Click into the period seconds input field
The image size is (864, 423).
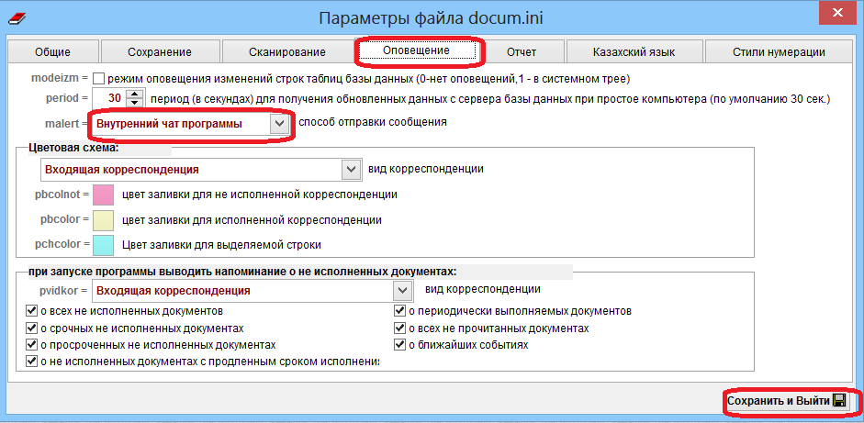110,98
